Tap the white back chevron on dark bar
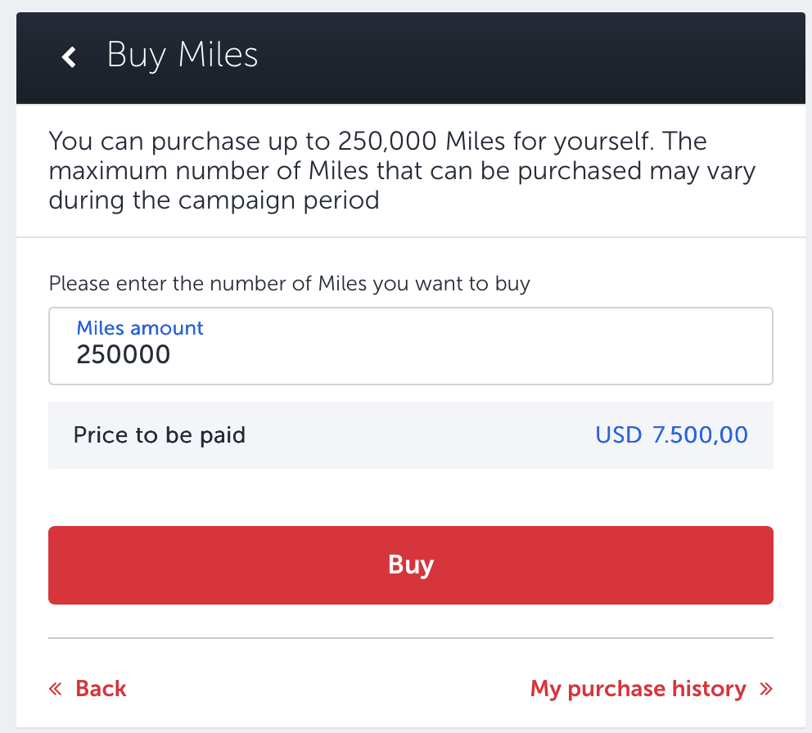The height and width of the screenshot is (733, 812). coord(69,56)
